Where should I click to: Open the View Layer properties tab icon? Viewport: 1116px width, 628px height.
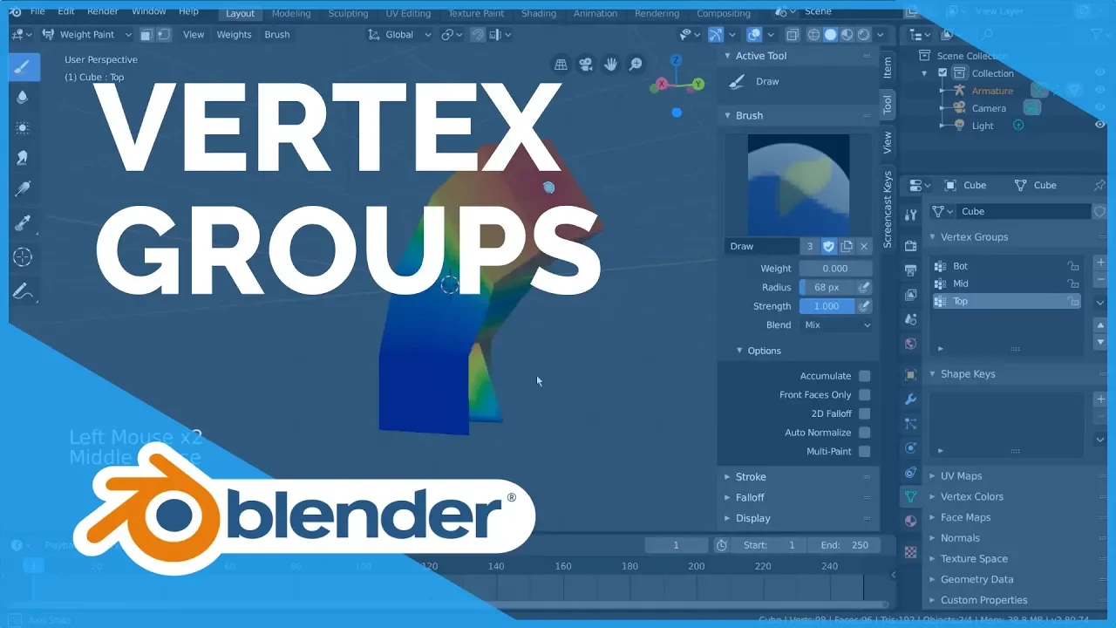pos(910,295)
